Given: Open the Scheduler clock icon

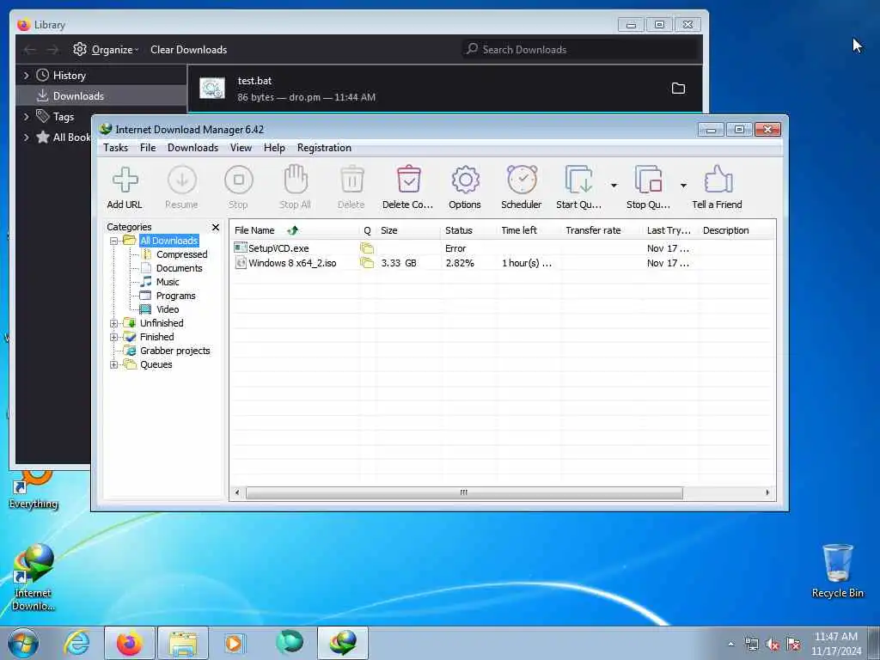Looking at the screenshot, I should pos(522,180).
